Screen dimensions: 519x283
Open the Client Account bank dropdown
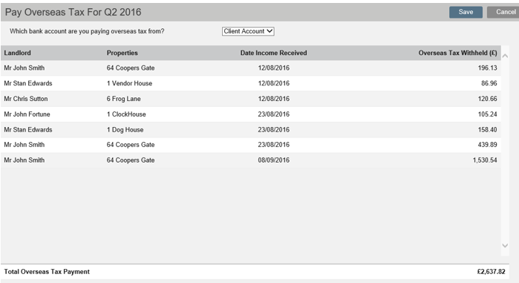coord(248,31)
